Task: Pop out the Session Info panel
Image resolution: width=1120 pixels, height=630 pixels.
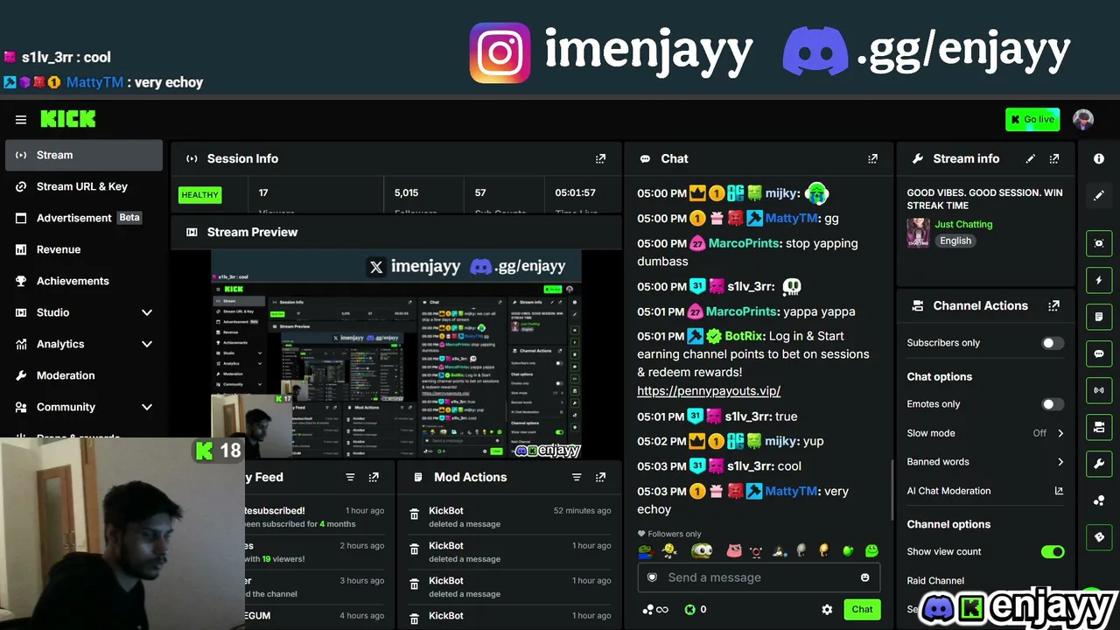Action: tap(600, 158)
